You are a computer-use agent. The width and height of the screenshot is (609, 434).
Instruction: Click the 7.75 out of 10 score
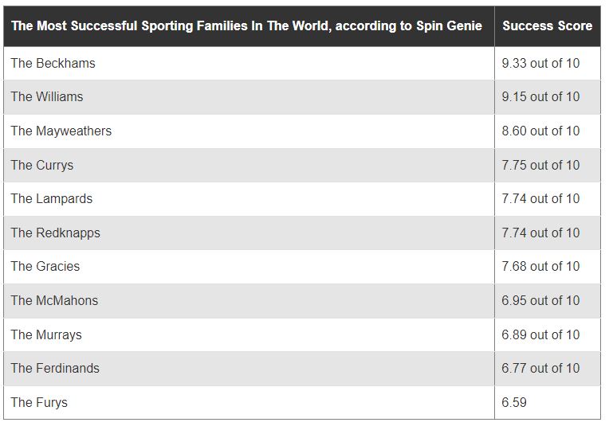coord(540,165)
